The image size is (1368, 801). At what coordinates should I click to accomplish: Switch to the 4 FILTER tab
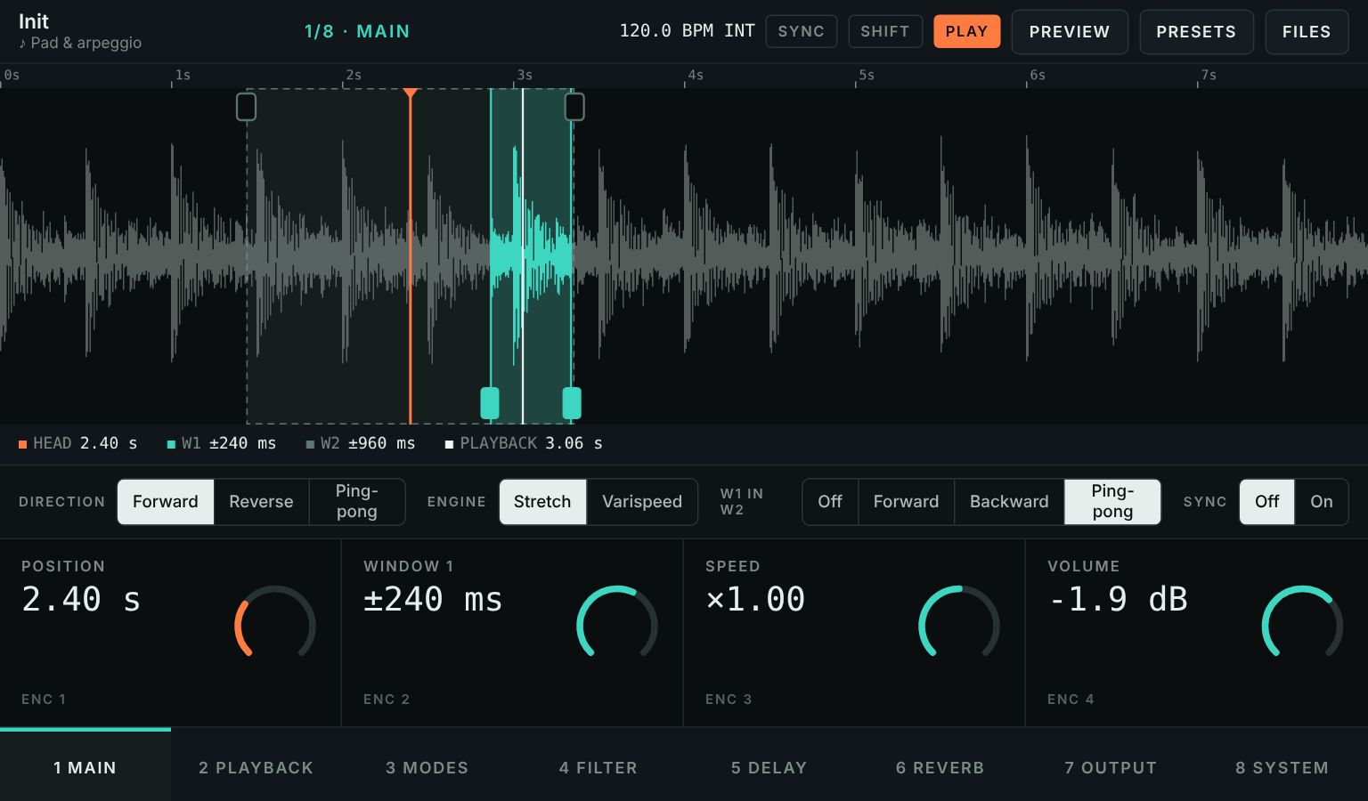pyautogui.click(x=598, y=766)
